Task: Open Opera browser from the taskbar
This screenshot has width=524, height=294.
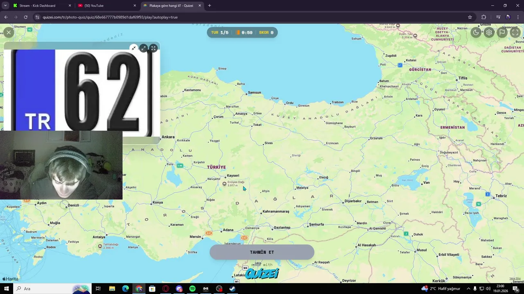Action: (166, 289)
